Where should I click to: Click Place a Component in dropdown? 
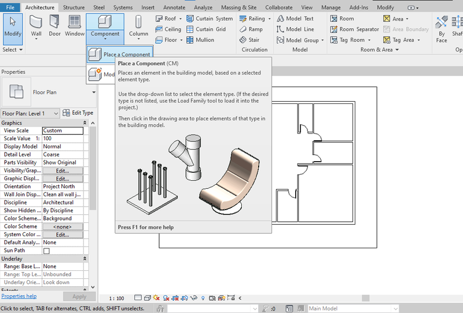click(120, 54)
